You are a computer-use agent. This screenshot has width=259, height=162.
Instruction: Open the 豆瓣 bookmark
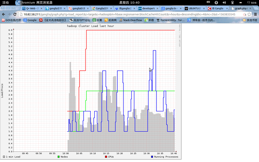pyautogui.click(x=97, y=20)
